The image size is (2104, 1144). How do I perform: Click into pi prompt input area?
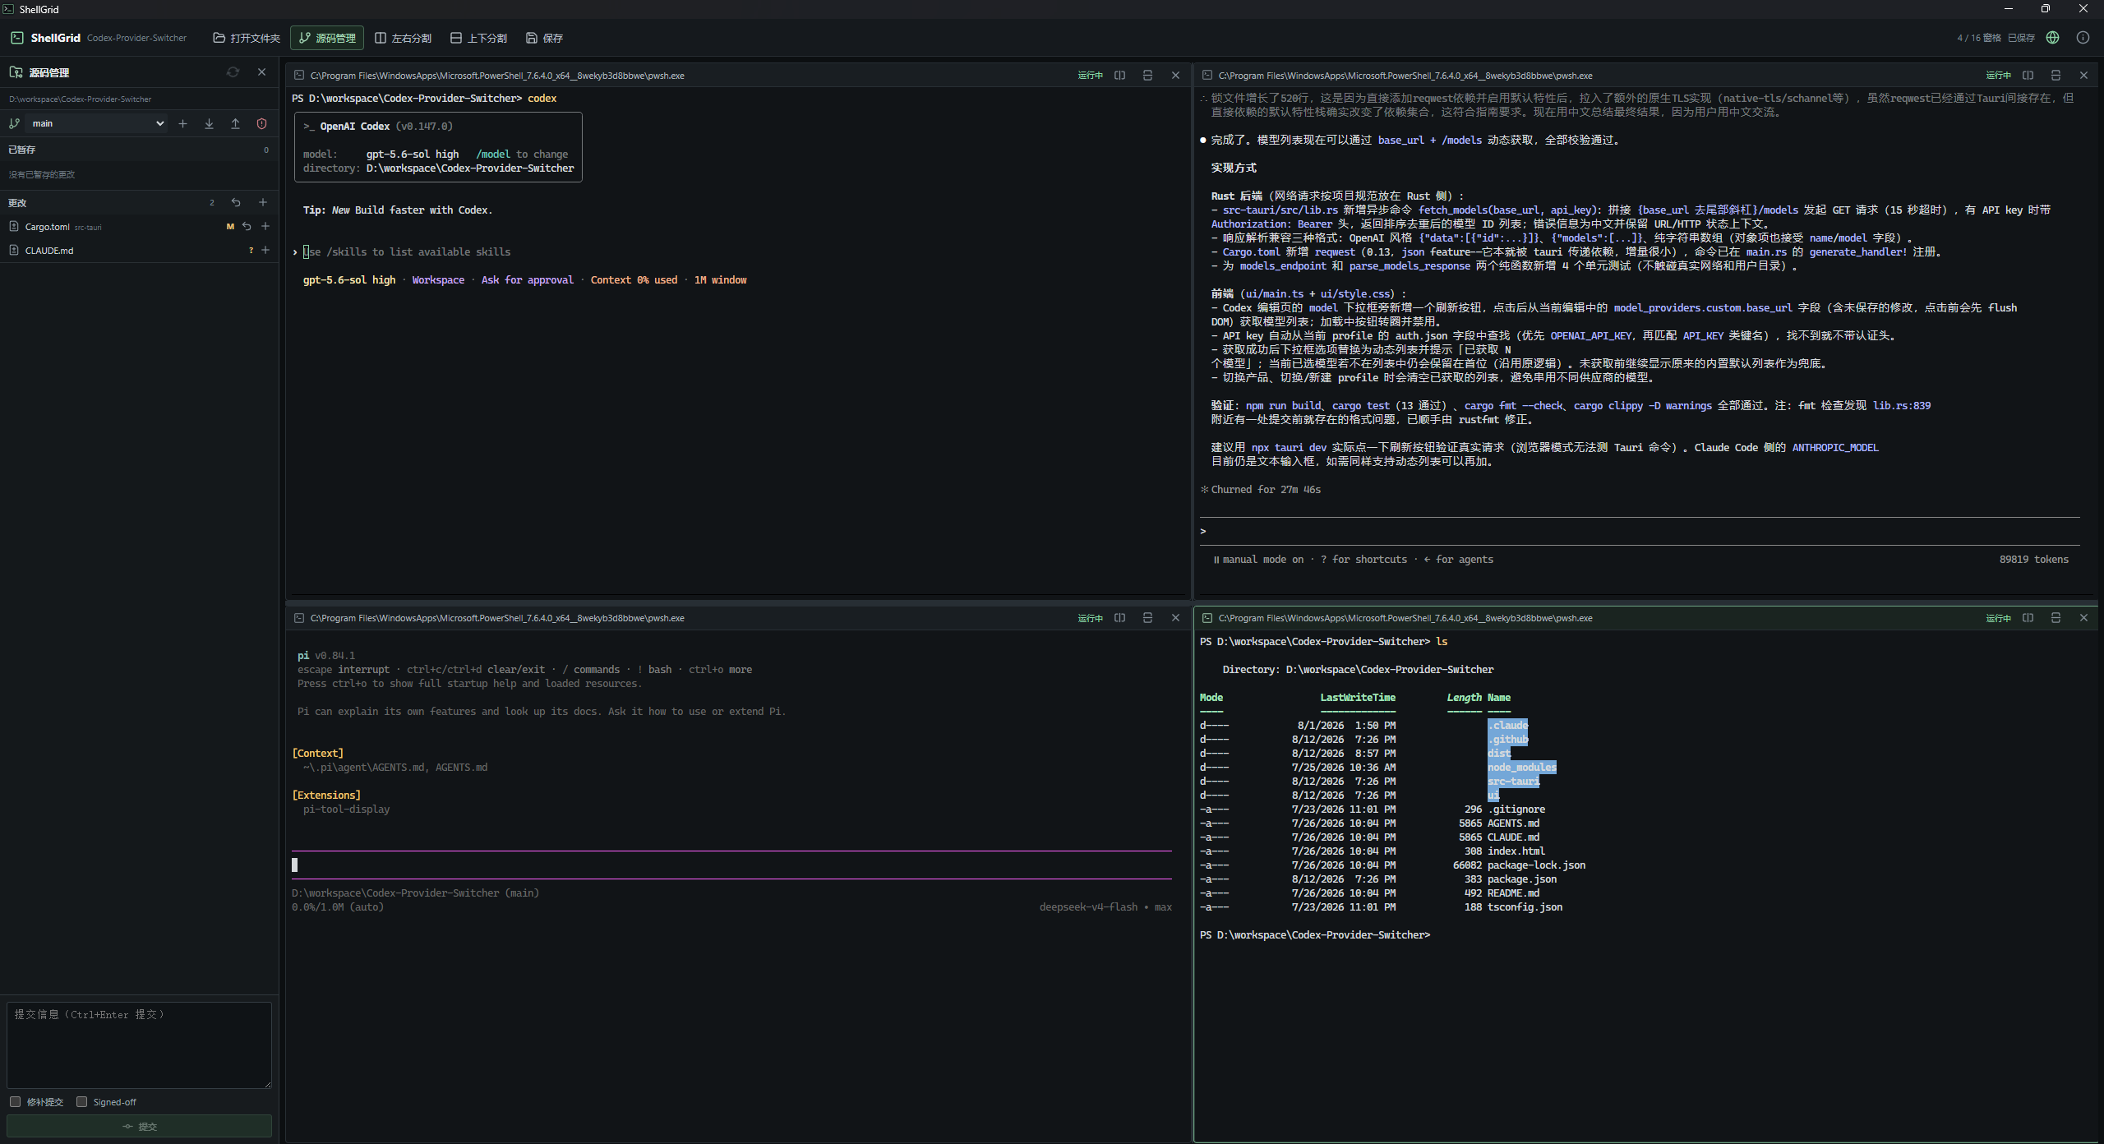731,865
